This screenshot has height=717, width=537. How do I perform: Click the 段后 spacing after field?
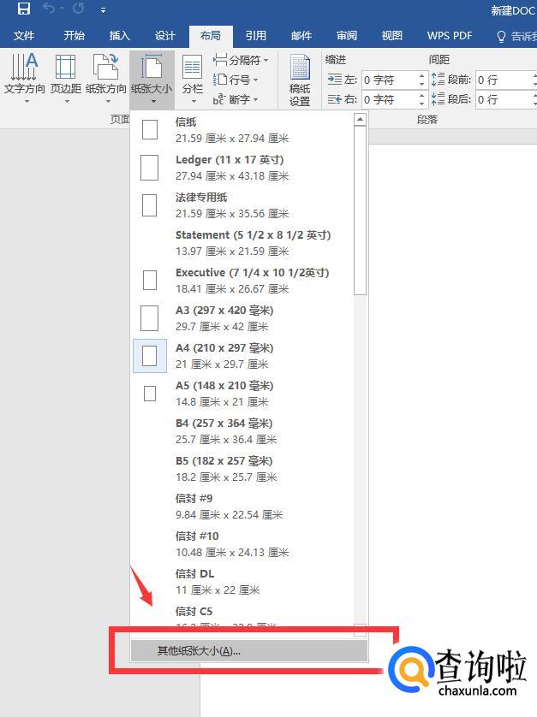(504, 99)
